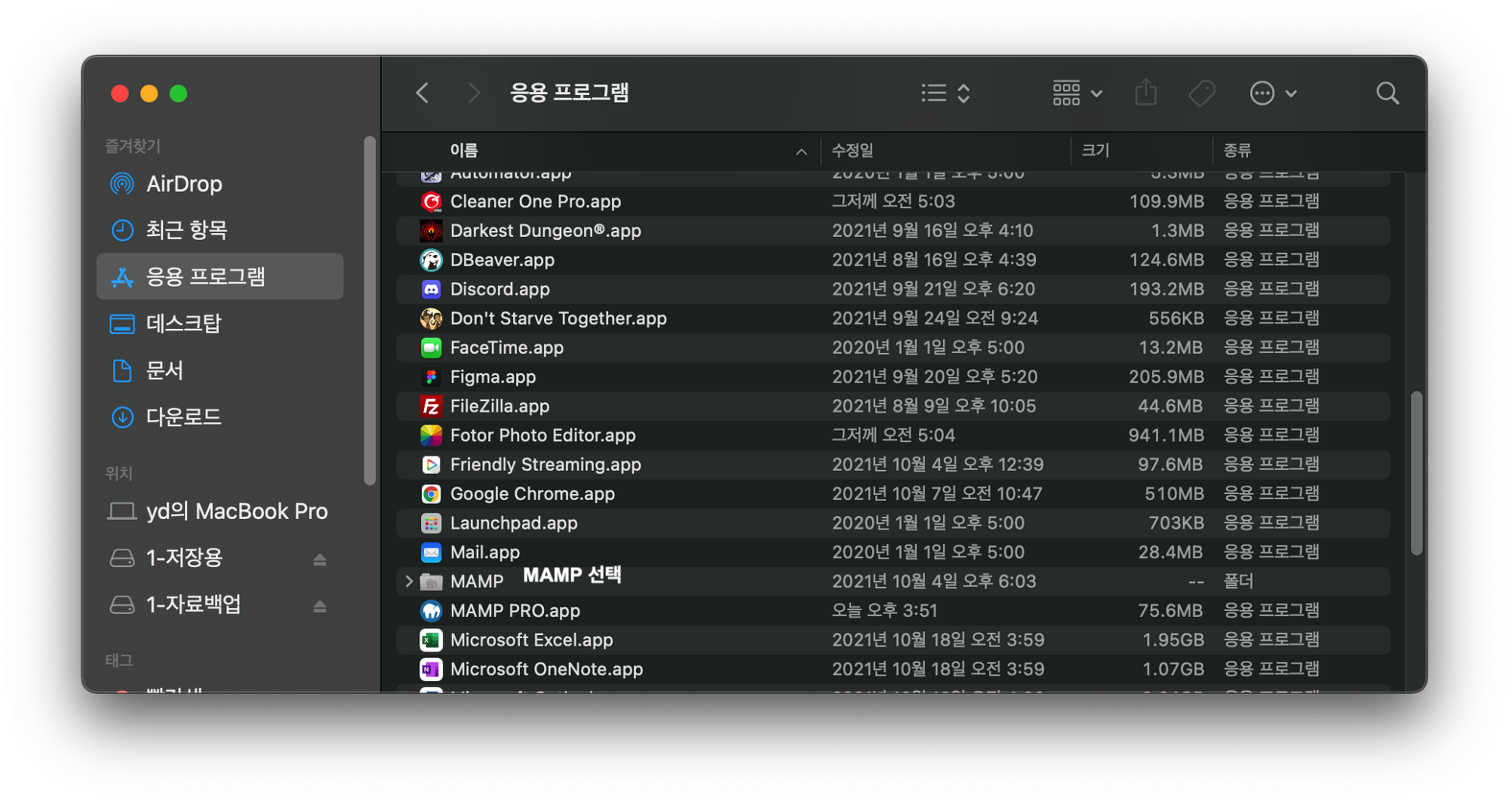Sort by the 이름 column header
This screenshot has width=1509, height=801.
pyautogui.click(x=464, y=151)
